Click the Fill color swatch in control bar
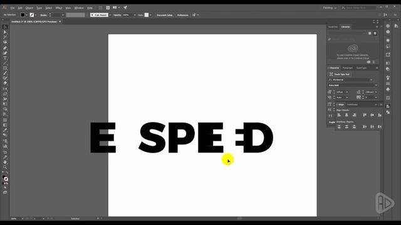The height and width of the screenshot is (225, 401). click(x=23, y=15)
